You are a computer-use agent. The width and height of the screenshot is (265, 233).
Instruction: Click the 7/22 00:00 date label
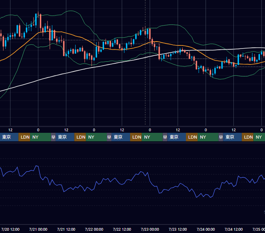click(x=94, y=229)
